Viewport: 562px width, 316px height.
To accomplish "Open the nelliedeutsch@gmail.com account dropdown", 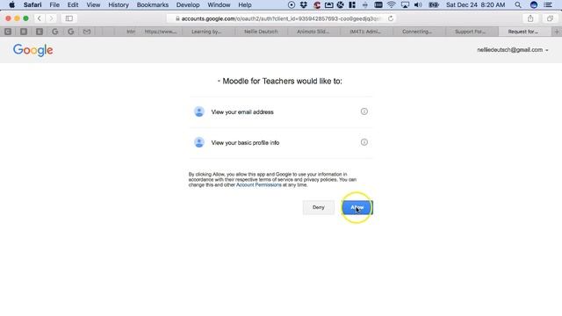I will click(x=513, y=50).
